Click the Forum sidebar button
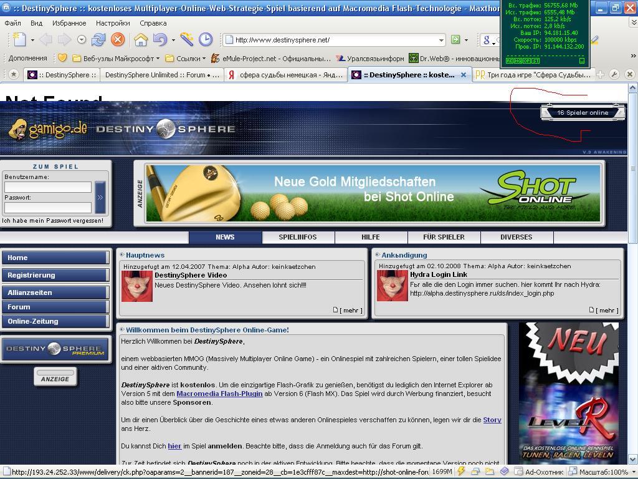Viewport: 638px width, 479px height. click(x=55, y=307)
